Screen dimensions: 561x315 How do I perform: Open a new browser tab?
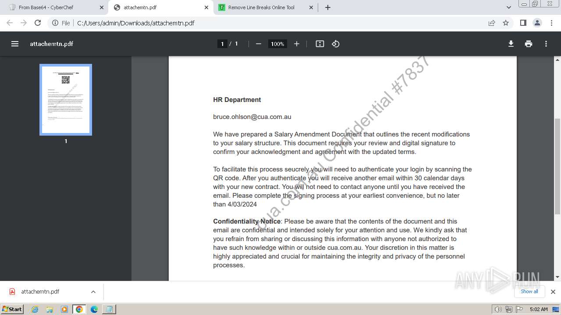328,7
